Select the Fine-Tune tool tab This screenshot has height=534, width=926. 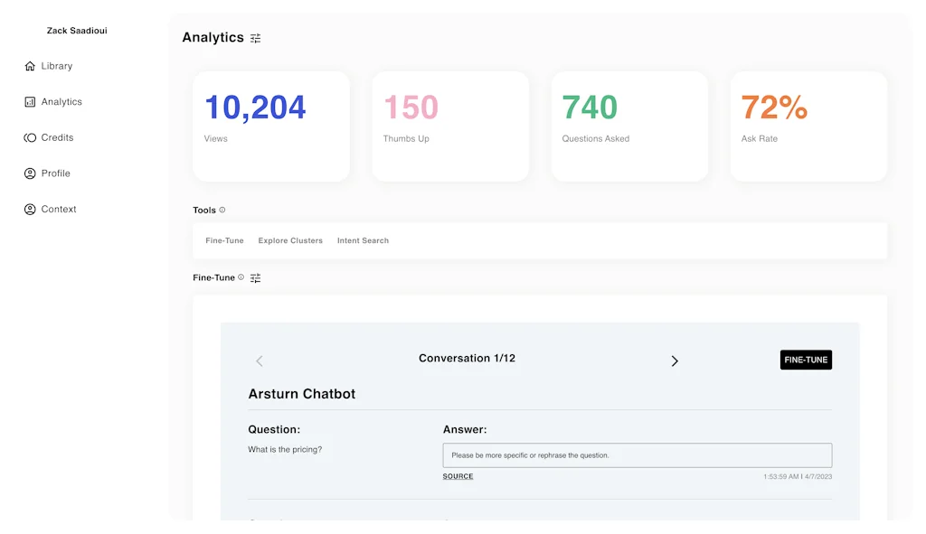(223, 240)
